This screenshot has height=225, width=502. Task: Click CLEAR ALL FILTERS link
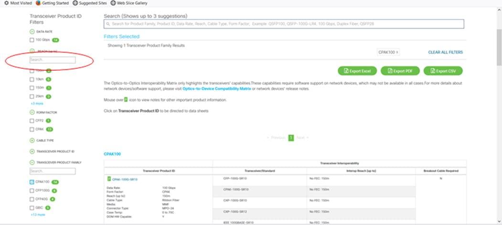pos(445,52)
